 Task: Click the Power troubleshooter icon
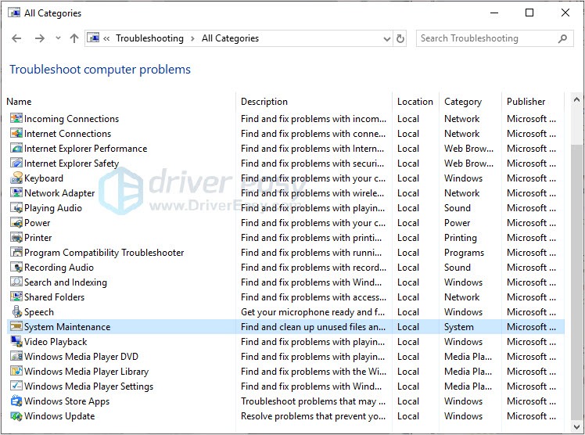[x=16, y=223]
